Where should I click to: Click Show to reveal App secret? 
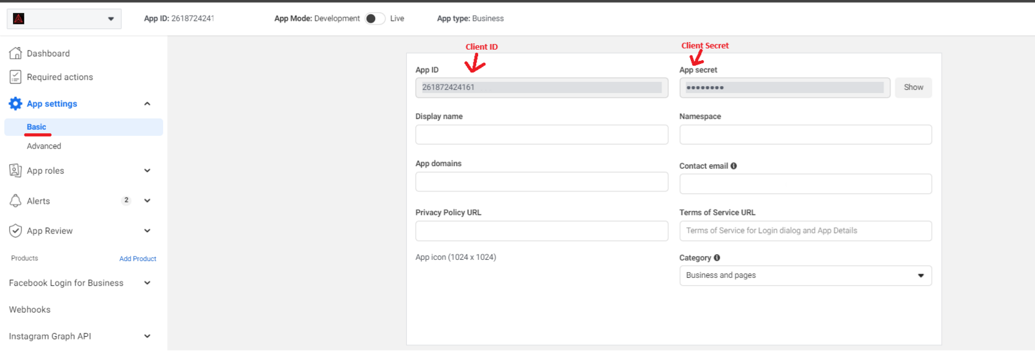tap(913, 87)
